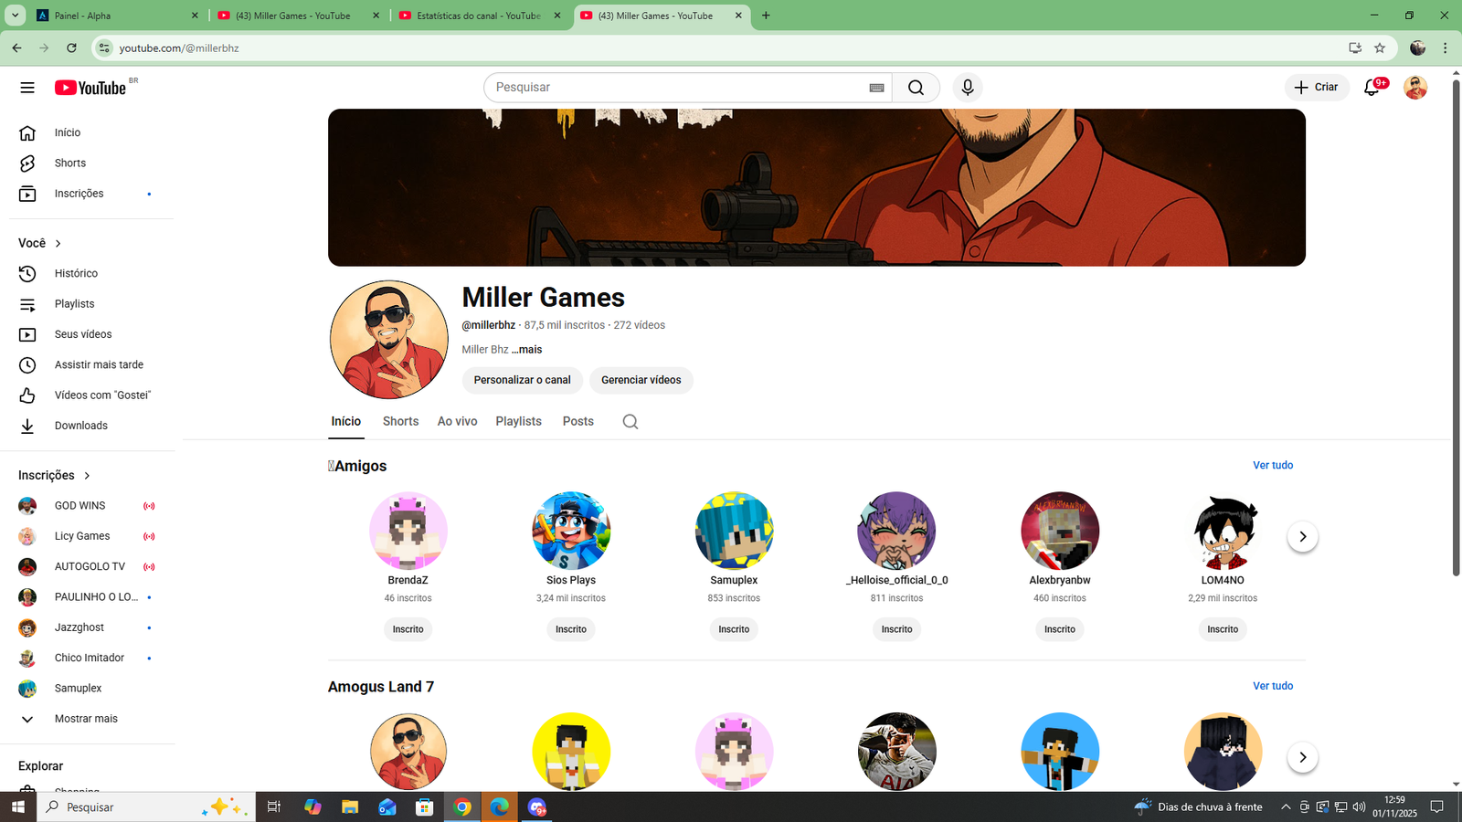The image size is (1462, 822).
Task: Show next channels in Amogus Land 7
Action: (x=1302, y=757)
